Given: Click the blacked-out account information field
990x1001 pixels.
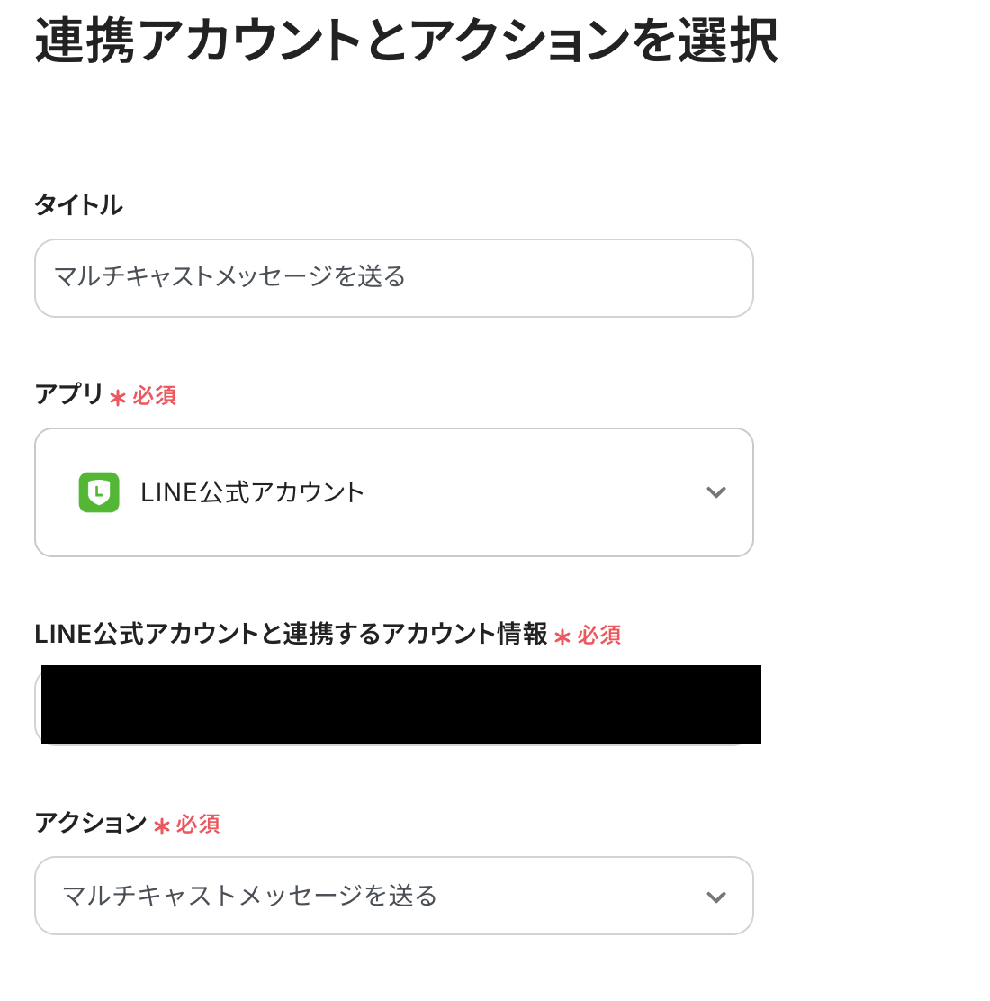Looking at the screenshot, I should coord(400,704).
